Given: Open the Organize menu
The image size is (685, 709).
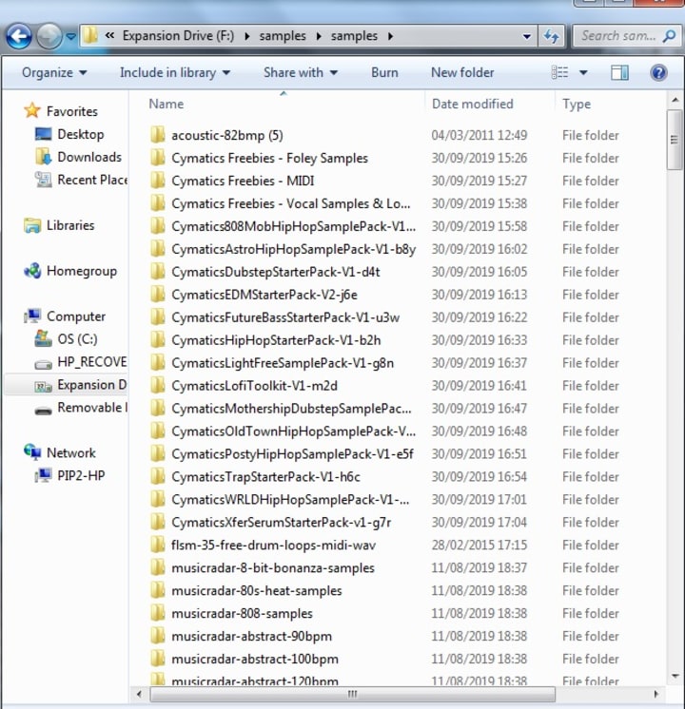Looking at the screenshot, I should [x=54, y=73].
